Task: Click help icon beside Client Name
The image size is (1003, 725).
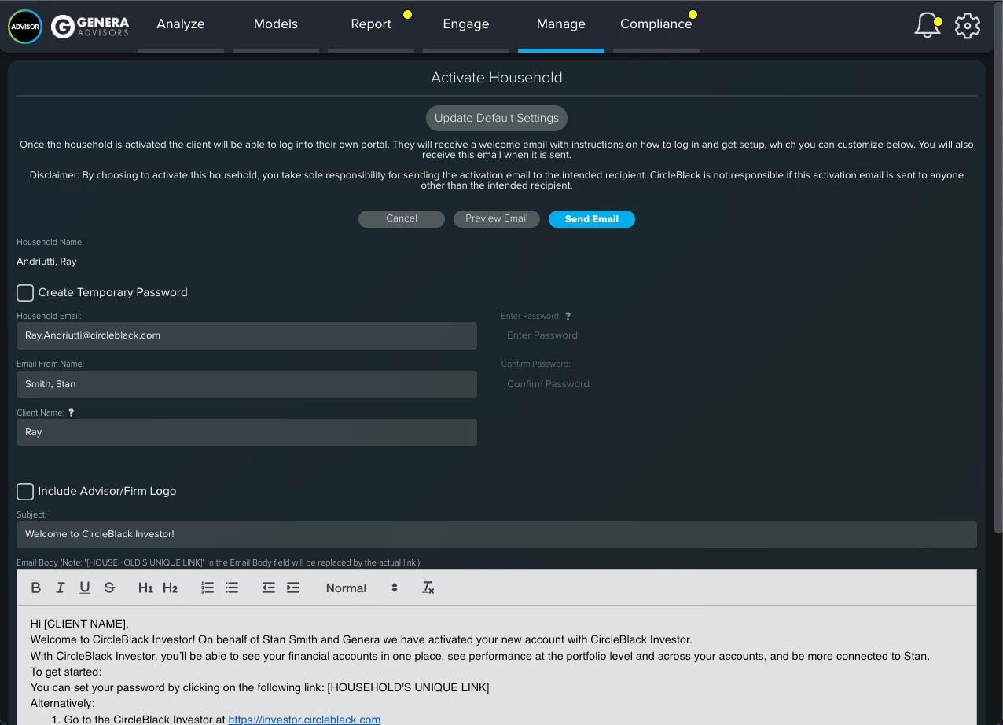Action: tap(72, 412)
